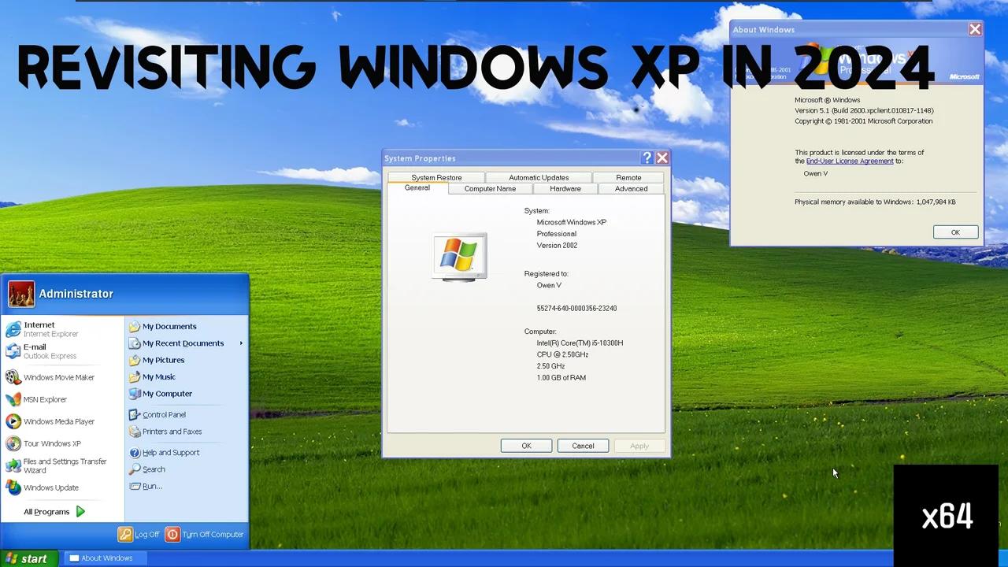
Task: Open Search icon in Start menu
Action: point(135,469)
